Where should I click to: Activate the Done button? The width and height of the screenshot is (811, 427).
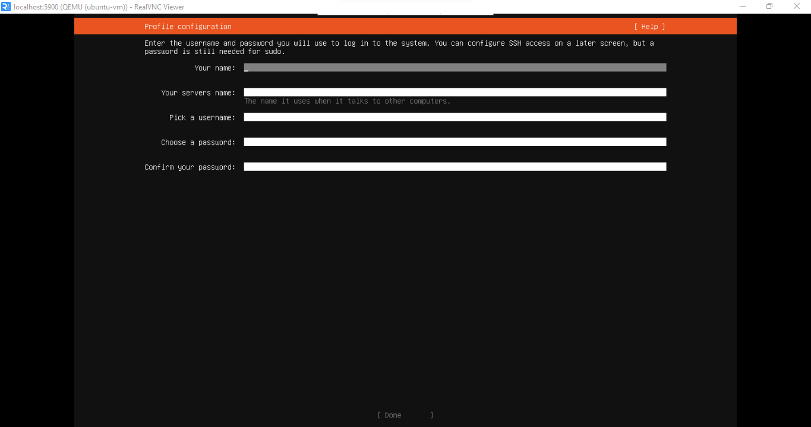click(405, 415)
